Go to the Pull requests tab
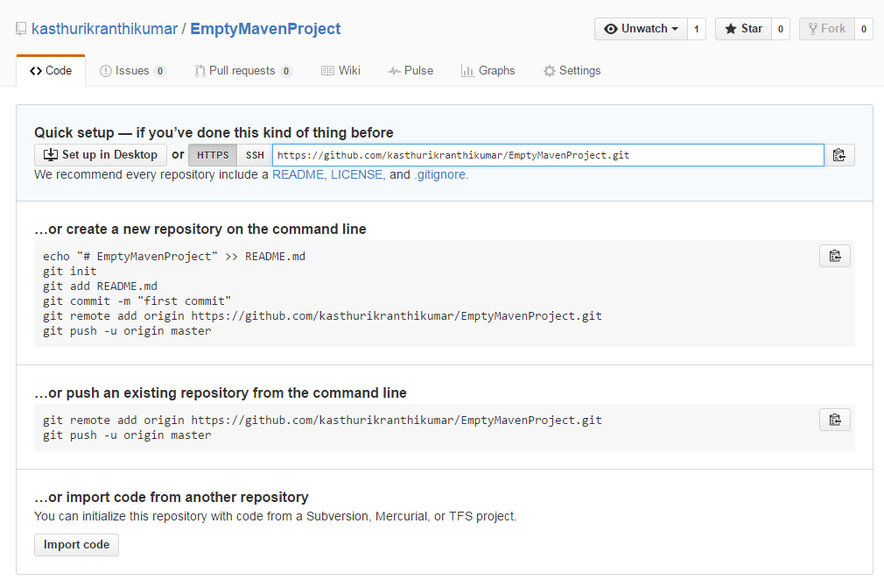 coord(242,71)
